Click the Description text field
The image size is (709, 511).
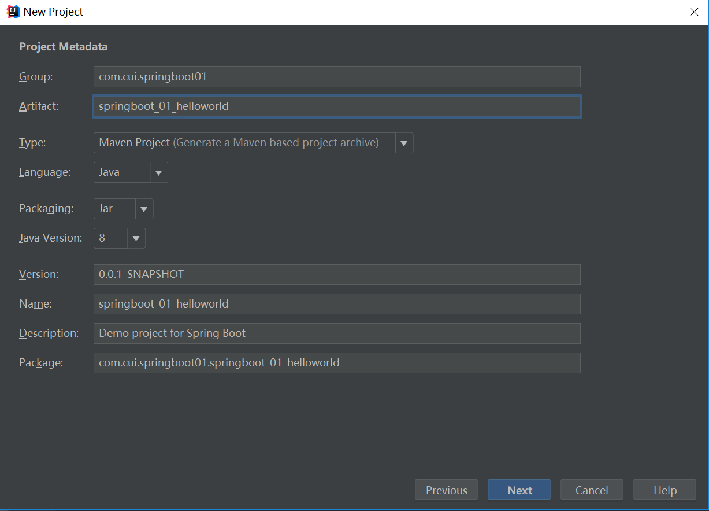336,334
